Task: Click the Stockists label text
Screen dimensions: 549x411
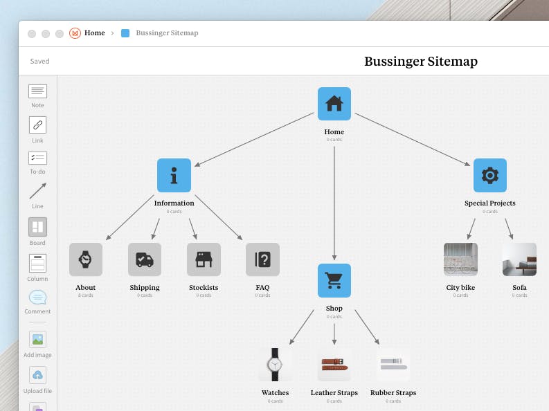Action: tap(204, 288)
